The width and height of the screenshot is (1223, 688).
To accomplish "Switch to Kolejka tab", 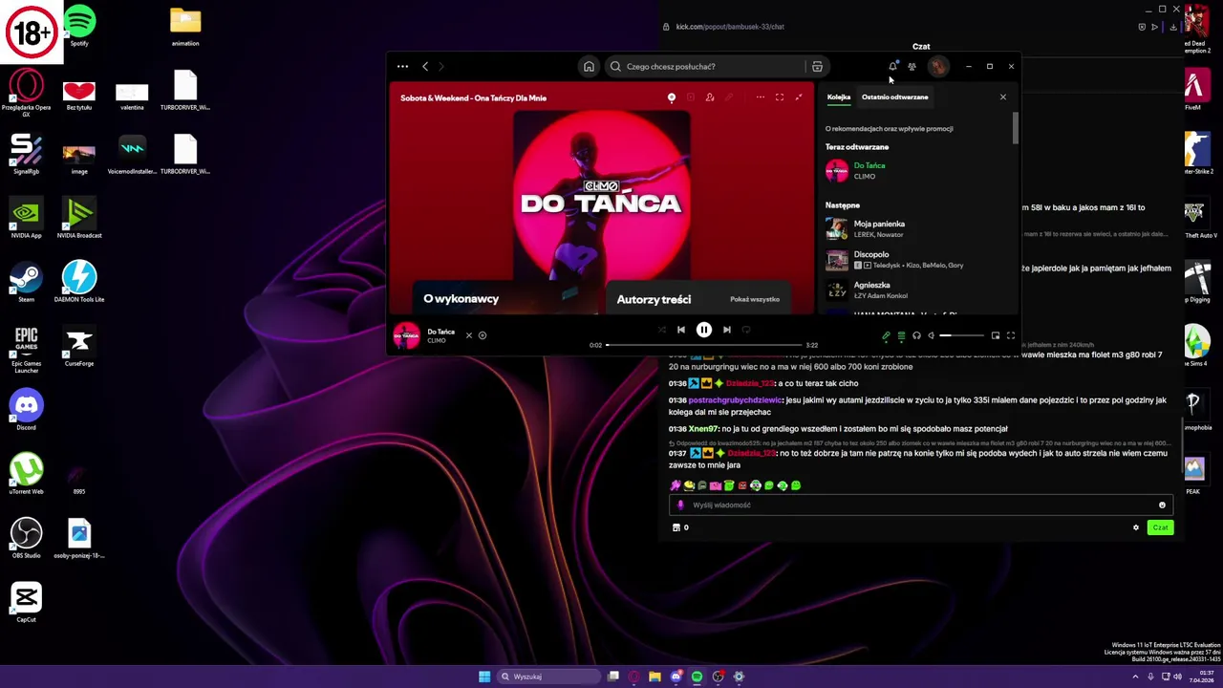I will click(839, 97).
